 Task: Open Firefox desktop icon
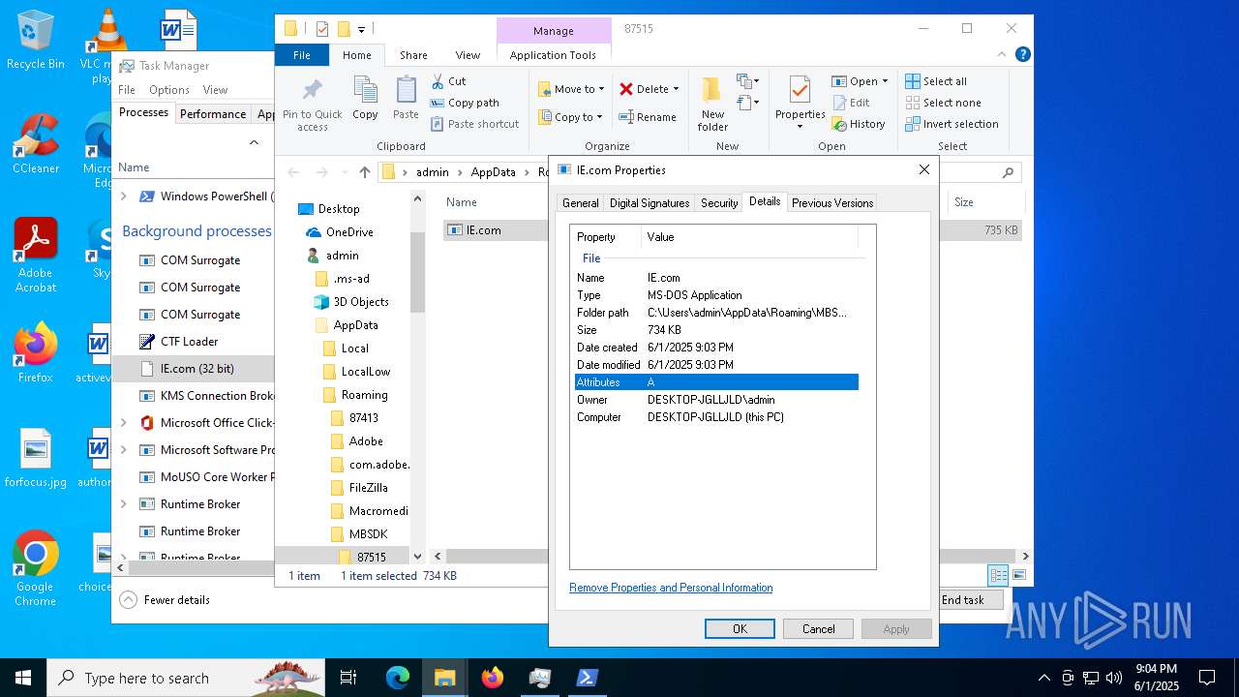(35, 353)
